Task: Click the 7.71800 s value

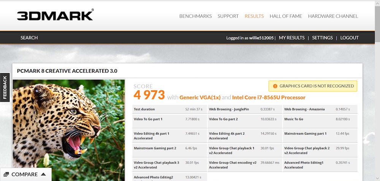Action: 192,119
